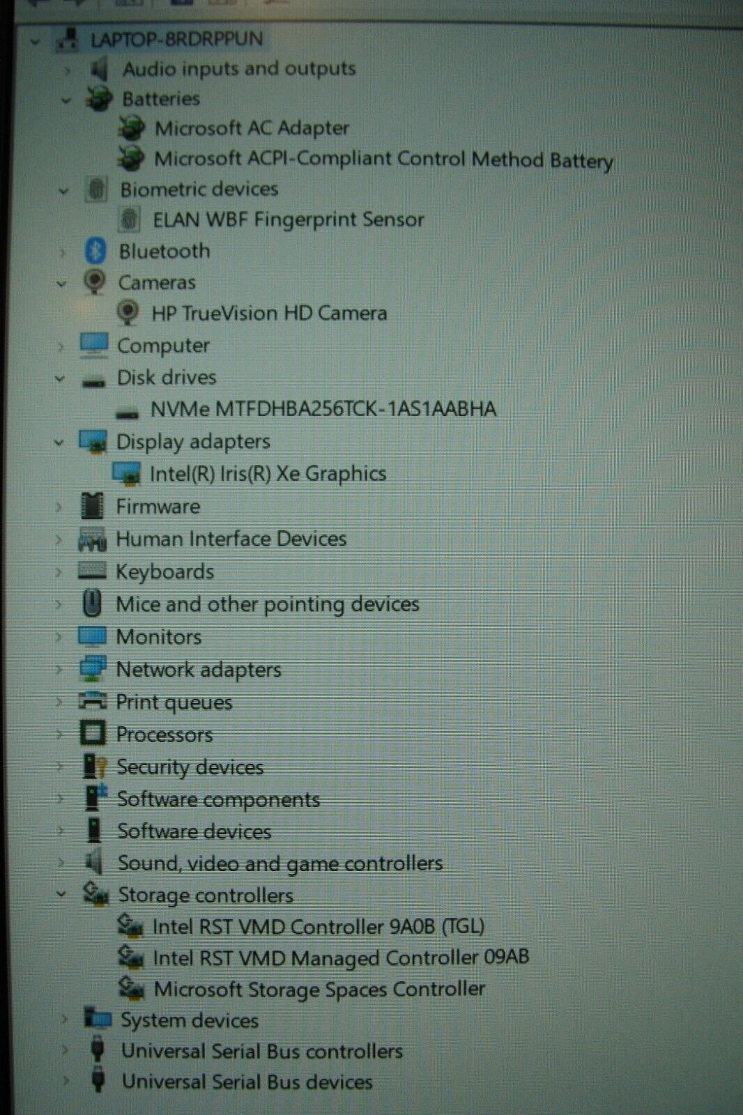Select Microsoft ACPI-Compliant Control Method Battery
This screenshot has height=1115, width=743.
click(x=383, y=160)
